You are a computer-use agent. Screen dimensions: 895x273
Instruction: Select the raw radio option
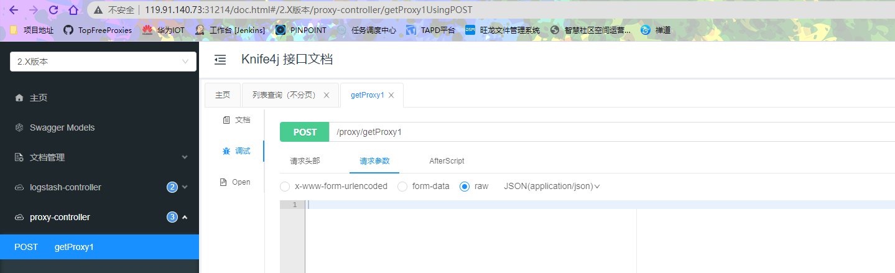pyautogui.click(x=465, y=187)
